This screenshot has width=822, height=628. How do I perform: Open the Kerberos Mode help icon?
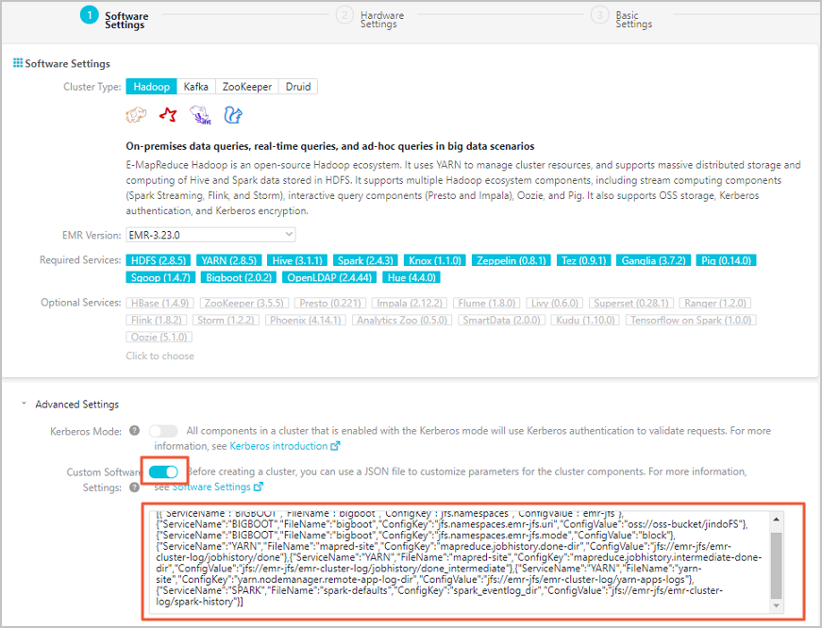point(133,429)
